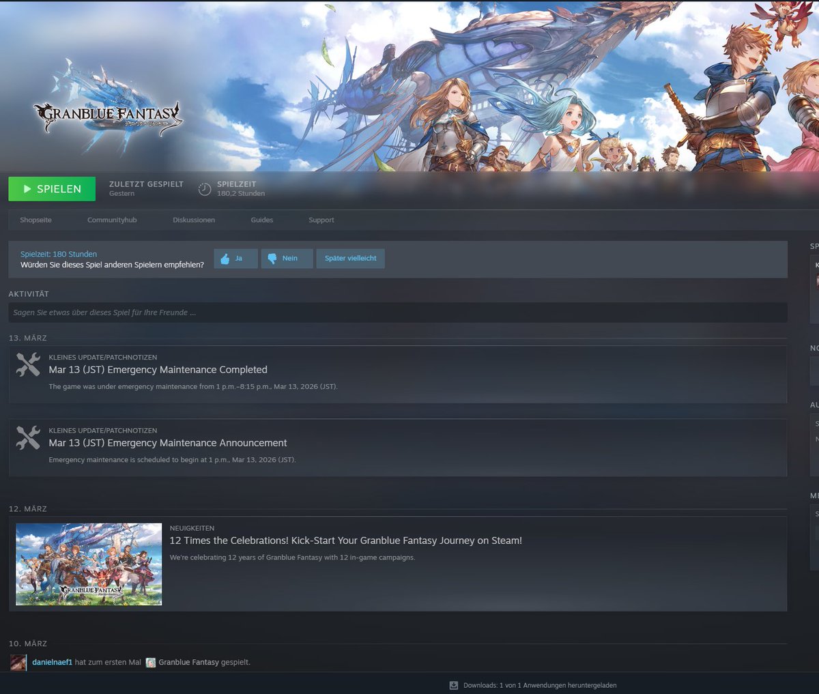
Task: Open 12 Times the Celebrations news headline
Action: [x=345, y=540]
